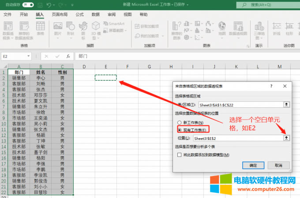The width and height of the screenshot is (300, 198).
Task: Enable 将此数据添加到数据模型 checkbox
Action: 180,154
